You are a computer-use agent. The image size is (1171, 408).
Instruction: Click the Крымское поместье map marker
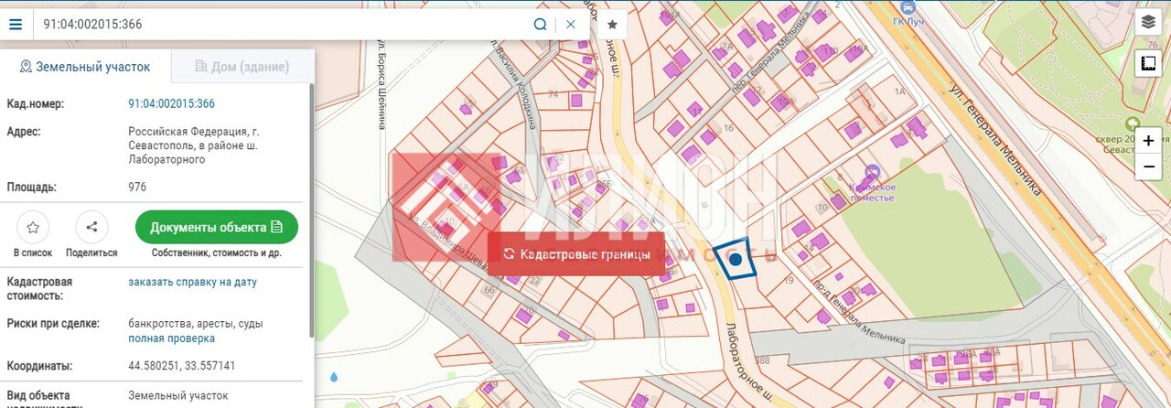(872, 171)
